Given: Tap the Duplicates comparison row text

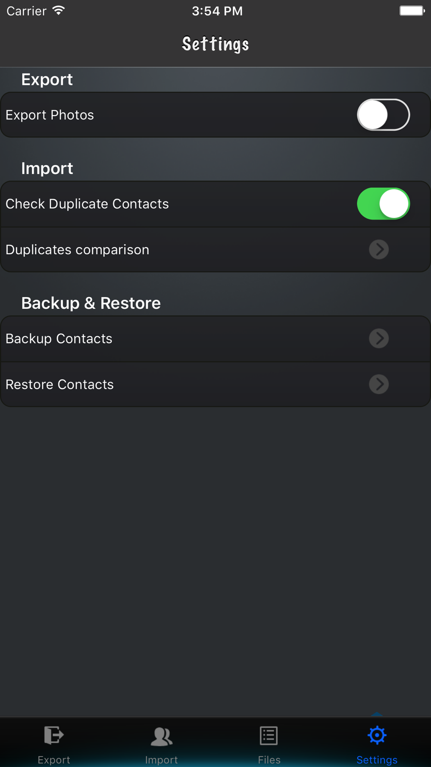Looking at the screenshot, I should [x=78, y=250].
